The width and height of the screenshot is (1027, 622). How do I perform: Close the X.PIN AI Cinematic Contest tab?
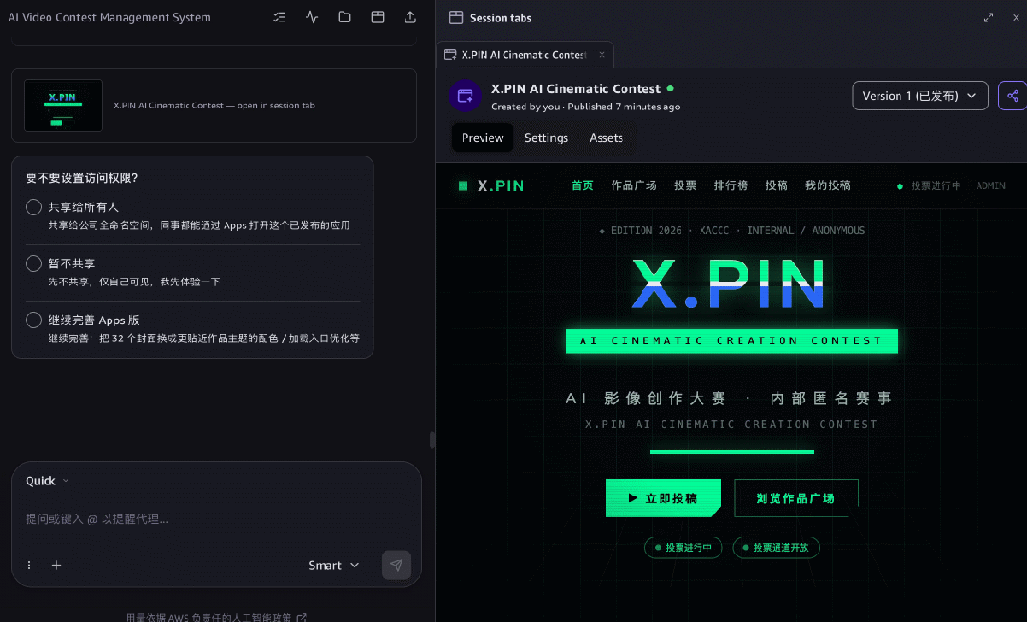602,55
